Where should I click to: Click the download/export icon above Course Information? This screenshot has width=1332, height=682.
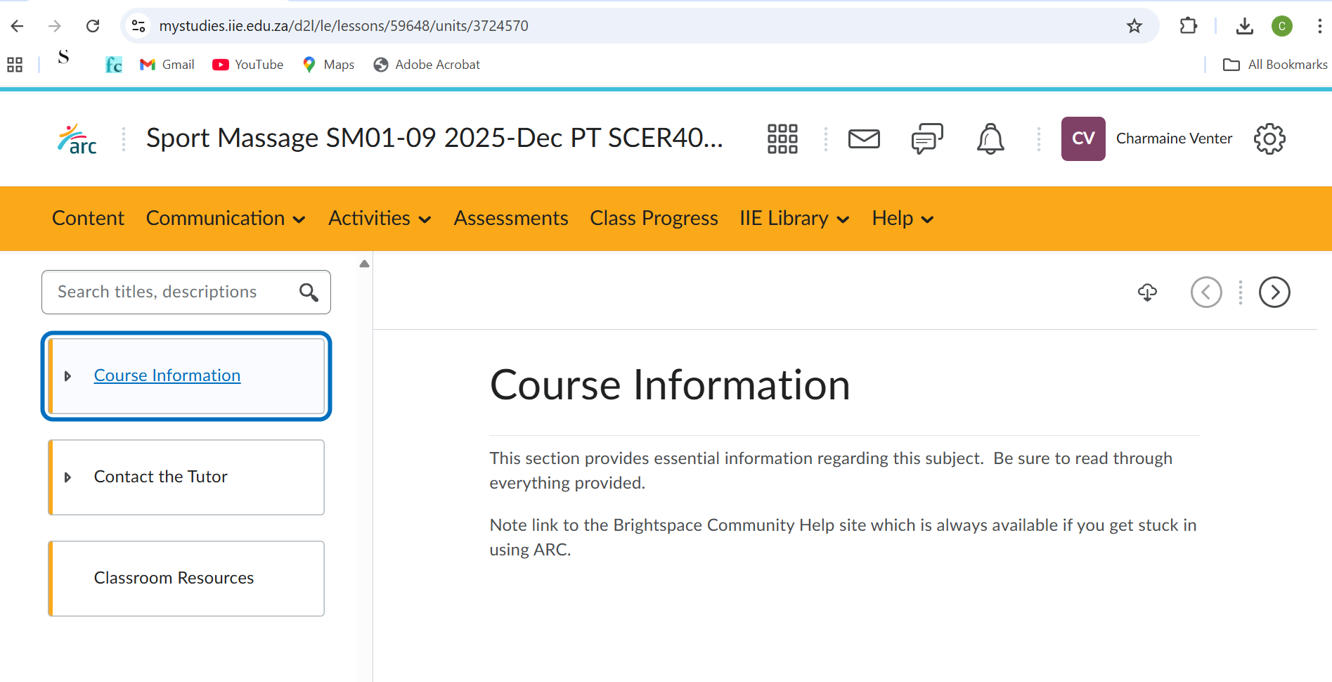(1147, 292)
